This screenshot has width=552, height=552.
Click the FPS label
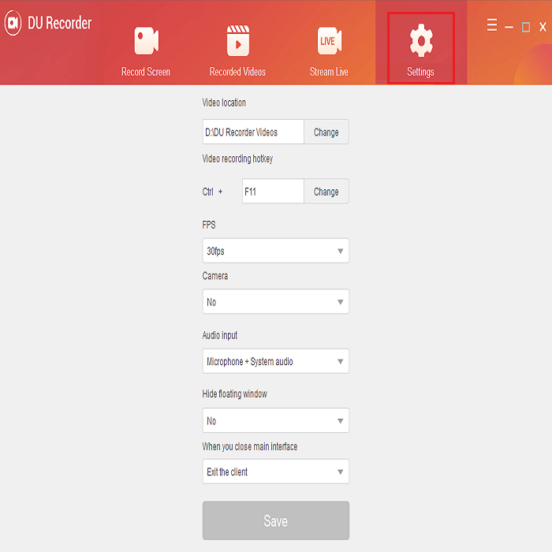pos(209,225)
